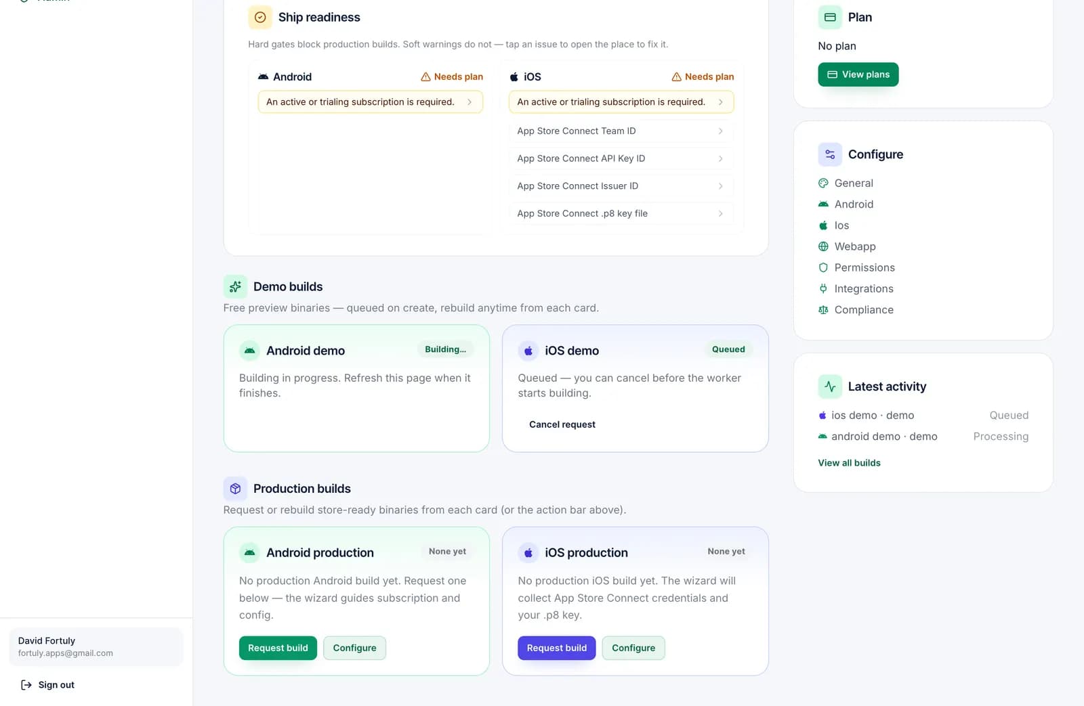Request an iOS production build
1084x706 pixels.
pos(557,648)
